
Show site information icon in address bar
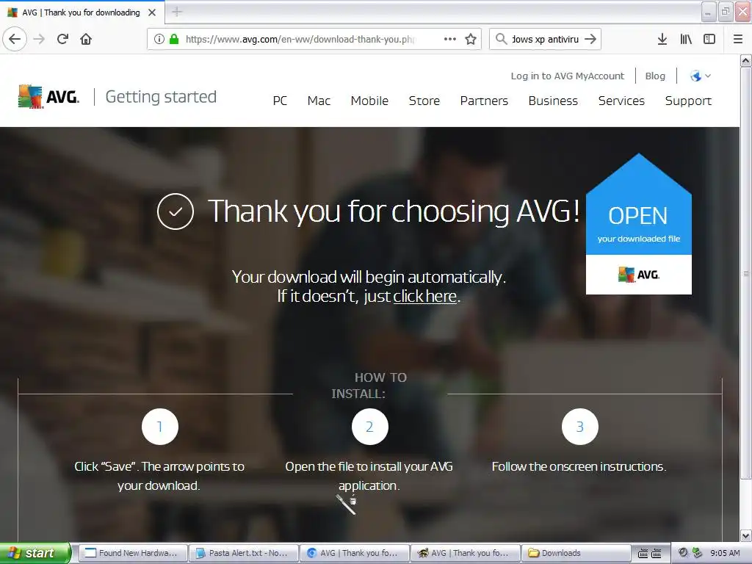(159, 39)
